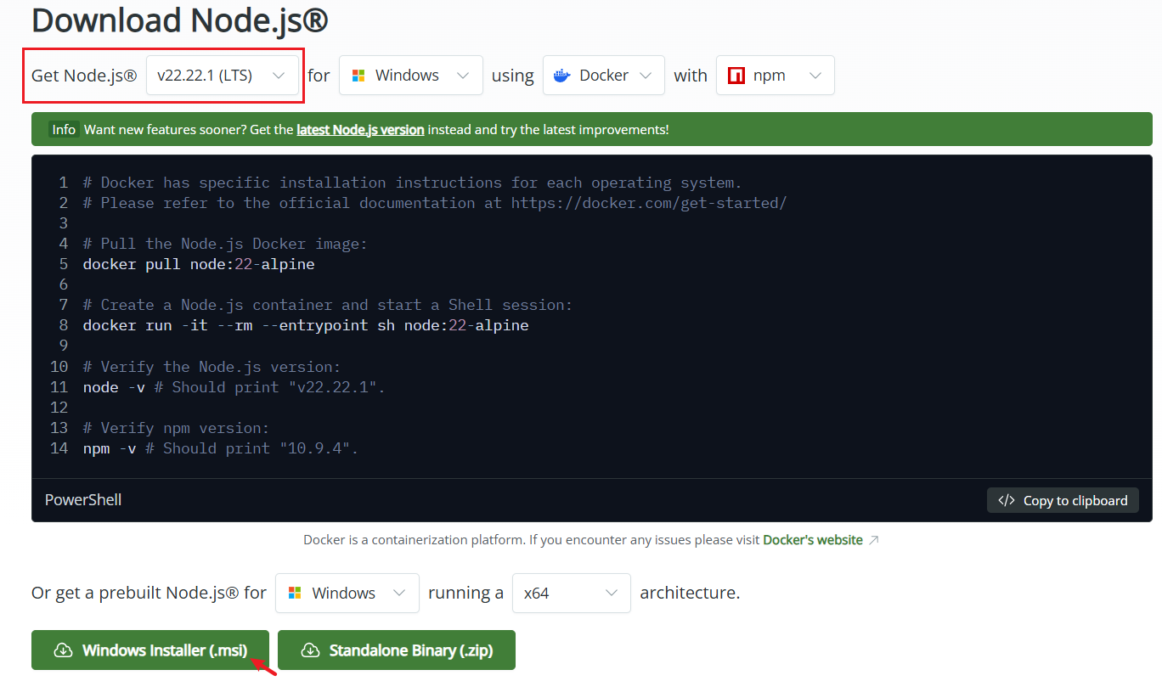Viewport: 1162px width, 681px height.
Task: Download the Windows Installer (.msi)
Action: [150, 650]
